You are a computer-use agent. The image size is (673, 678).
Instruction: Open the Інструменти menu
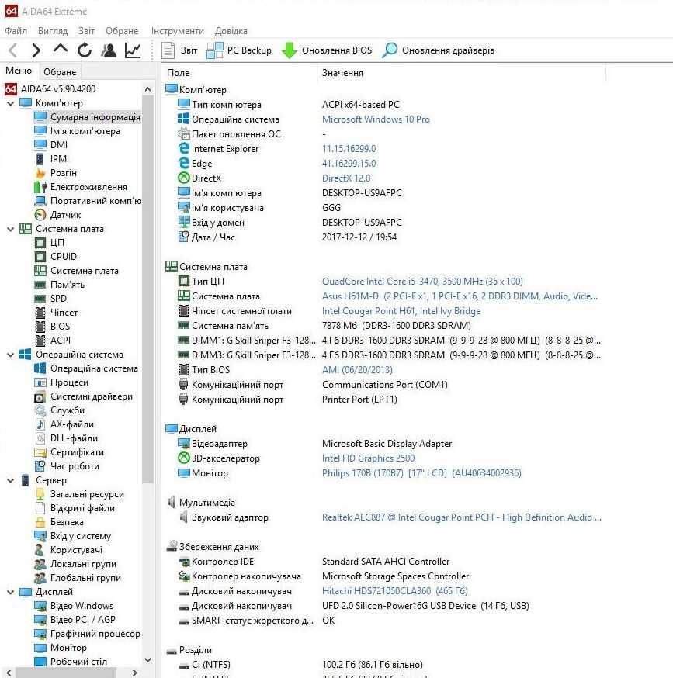tap(178, 31)
